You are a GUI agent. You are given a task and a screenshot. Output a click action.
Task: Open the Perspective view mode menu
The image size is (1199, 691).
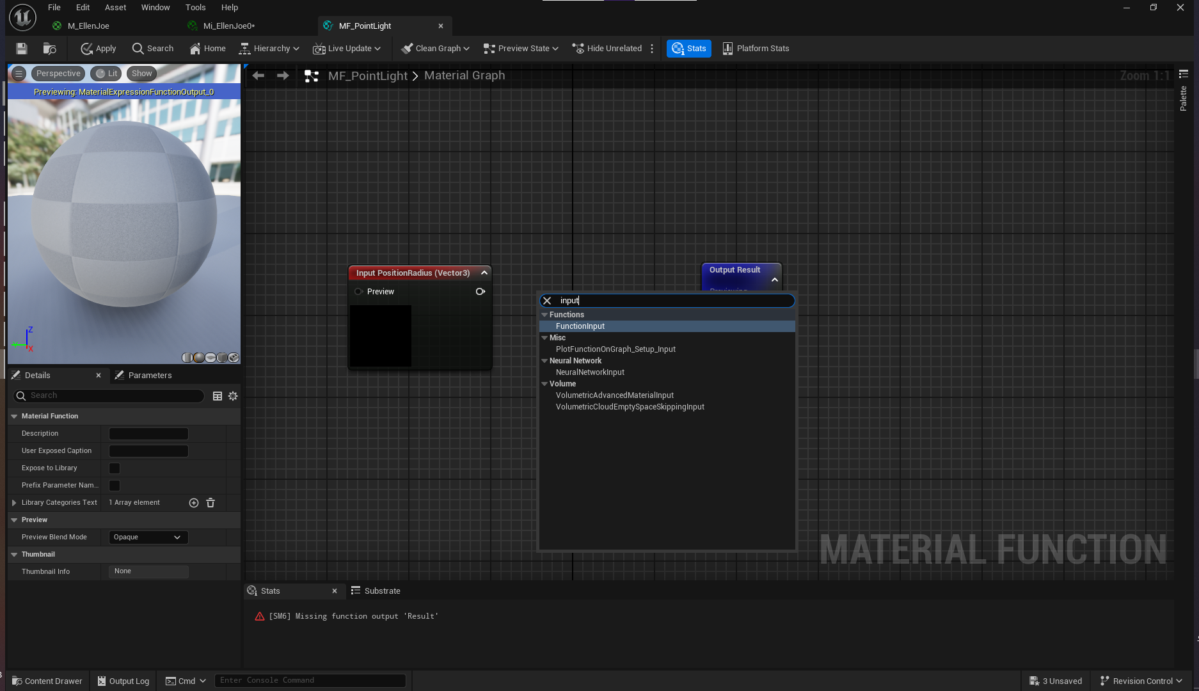tap(58, 74)
